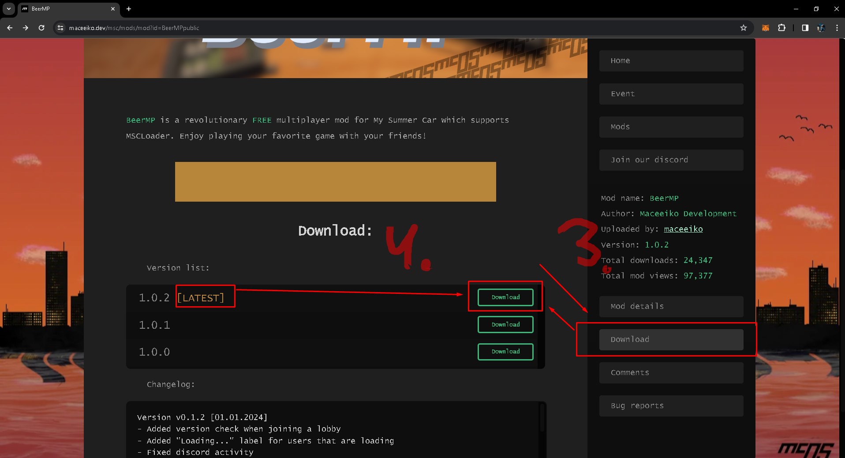The width and height of the screenshot is (845, 458).
Task: Click the [LATEST] label
Action: [201, 298]
